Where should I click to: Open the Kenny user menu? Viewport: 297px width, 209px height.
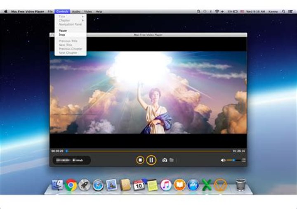pyautogui.click(x=273, y=12)
